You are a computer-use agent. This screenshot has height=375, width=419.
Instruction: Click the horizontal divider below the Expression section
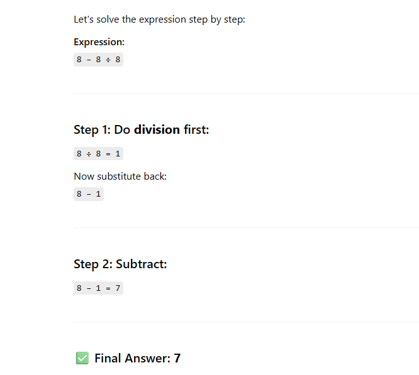coord(245,94)
